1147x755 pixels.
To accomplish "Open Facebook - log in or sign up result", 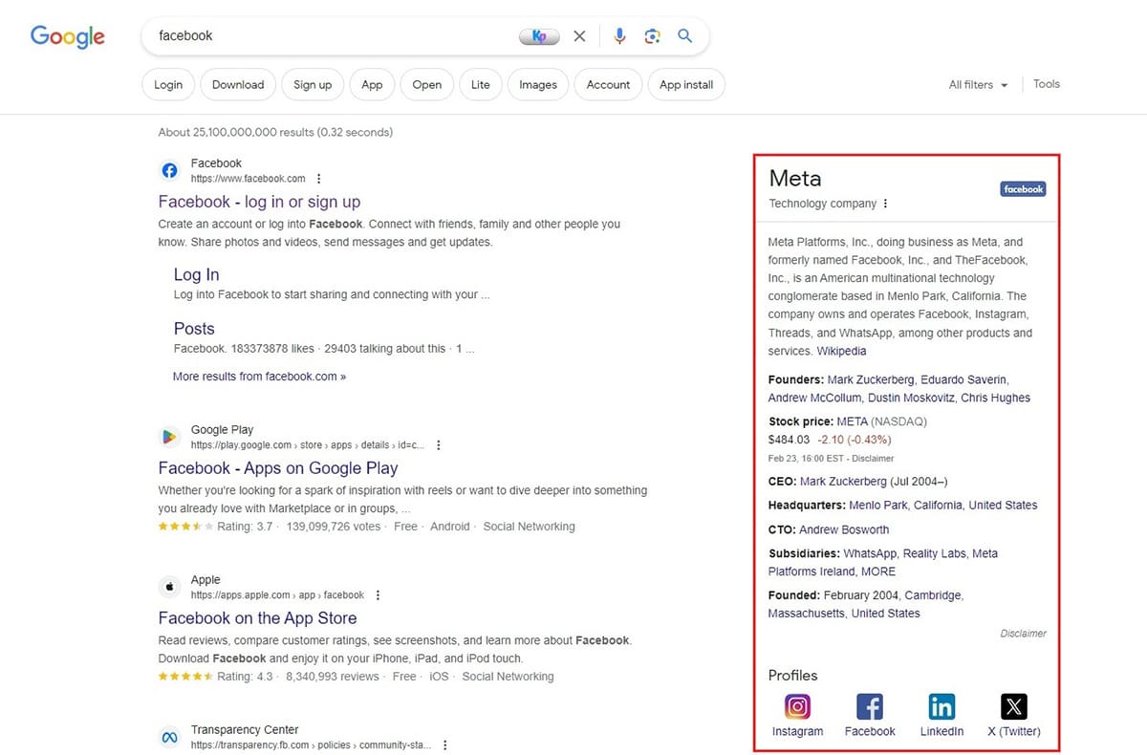I will click(259, 202).
